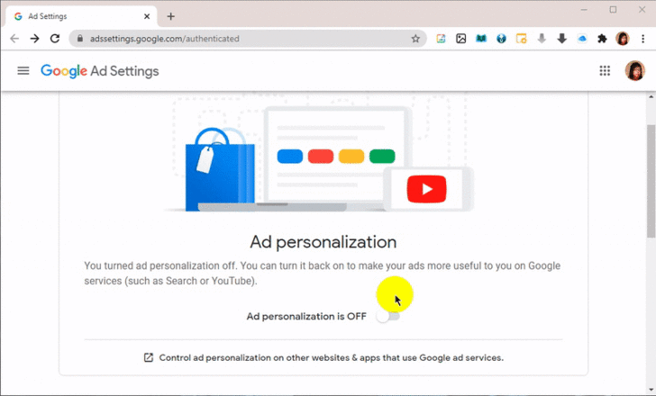Image resolution: width=656 pixels, height=396 pixels.
Task: Close the Ad Settings tab
Action: coord(147,16)
